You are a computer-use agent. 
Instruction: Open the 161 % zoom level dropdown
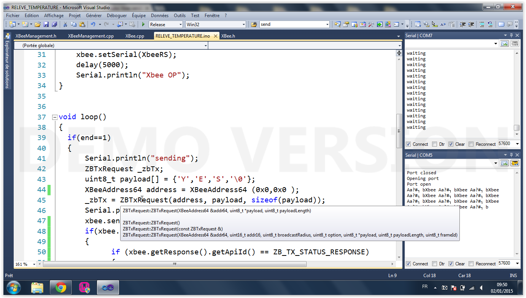34,264
